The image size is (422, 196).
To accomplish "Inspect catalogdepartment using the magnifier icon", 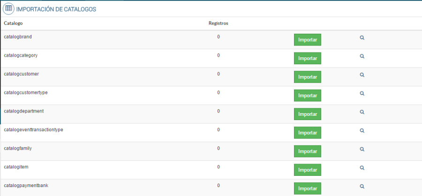I will (362, 112).
